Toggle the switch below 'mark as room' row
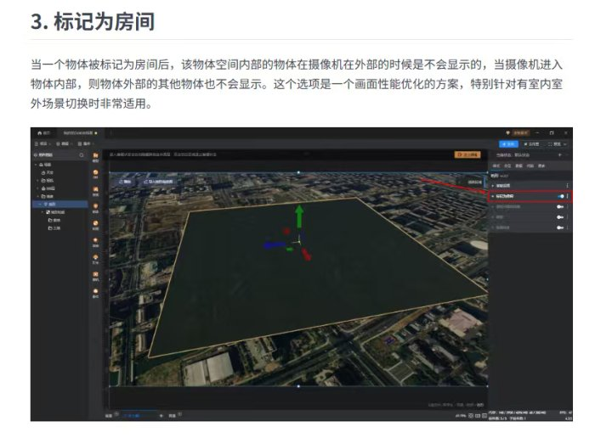Image resolution: width=612 pixels, height=438 pixels. (x=560, y=207)
